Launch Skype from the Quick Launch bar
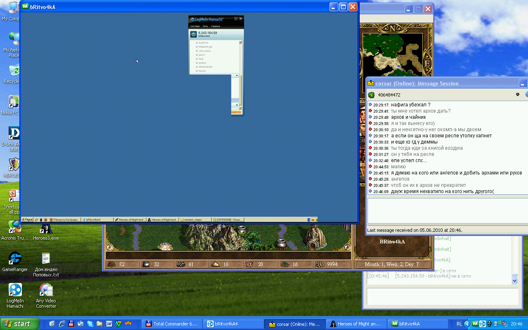 (90, 324)
